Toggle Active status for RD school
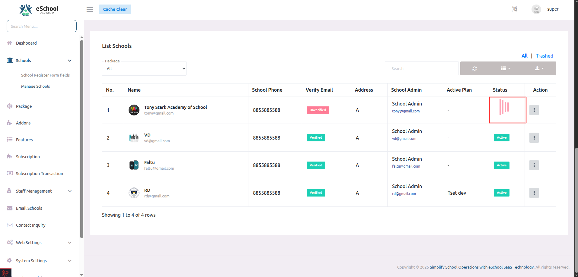 coord(501,193)
